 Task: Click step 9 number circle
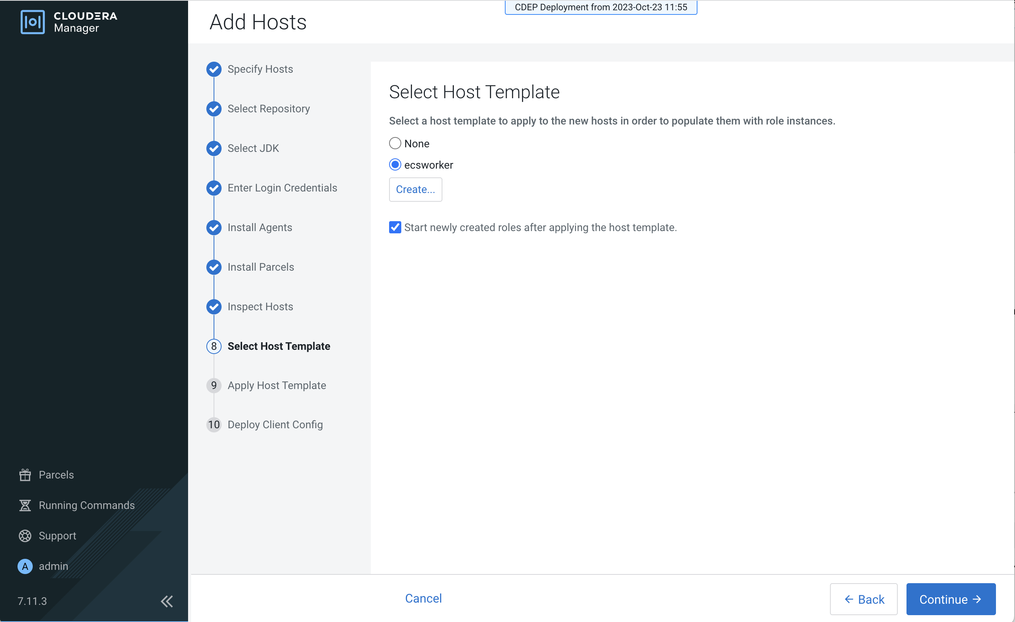(x=214, y=386)
